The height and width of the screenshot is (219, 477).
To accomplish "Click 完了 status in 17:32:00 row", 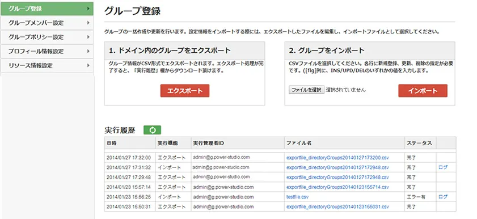I will 411,158.
